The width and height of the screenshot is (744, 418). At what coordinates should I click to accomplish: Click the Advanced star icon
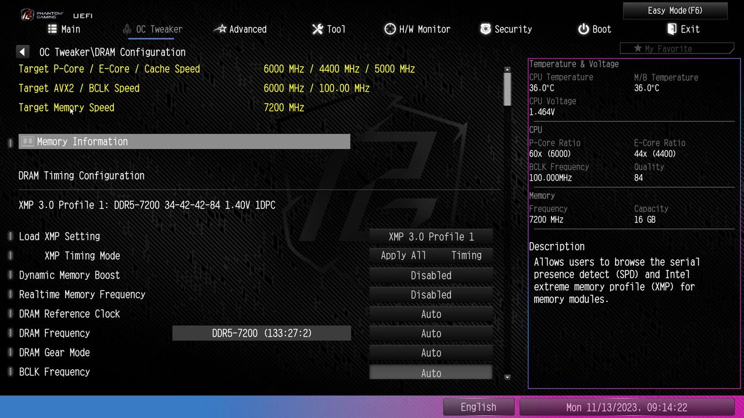220,29
